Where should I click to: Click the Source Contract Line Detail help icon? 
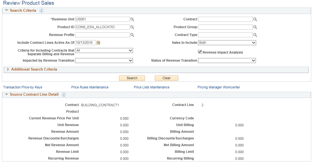(64, 95)
